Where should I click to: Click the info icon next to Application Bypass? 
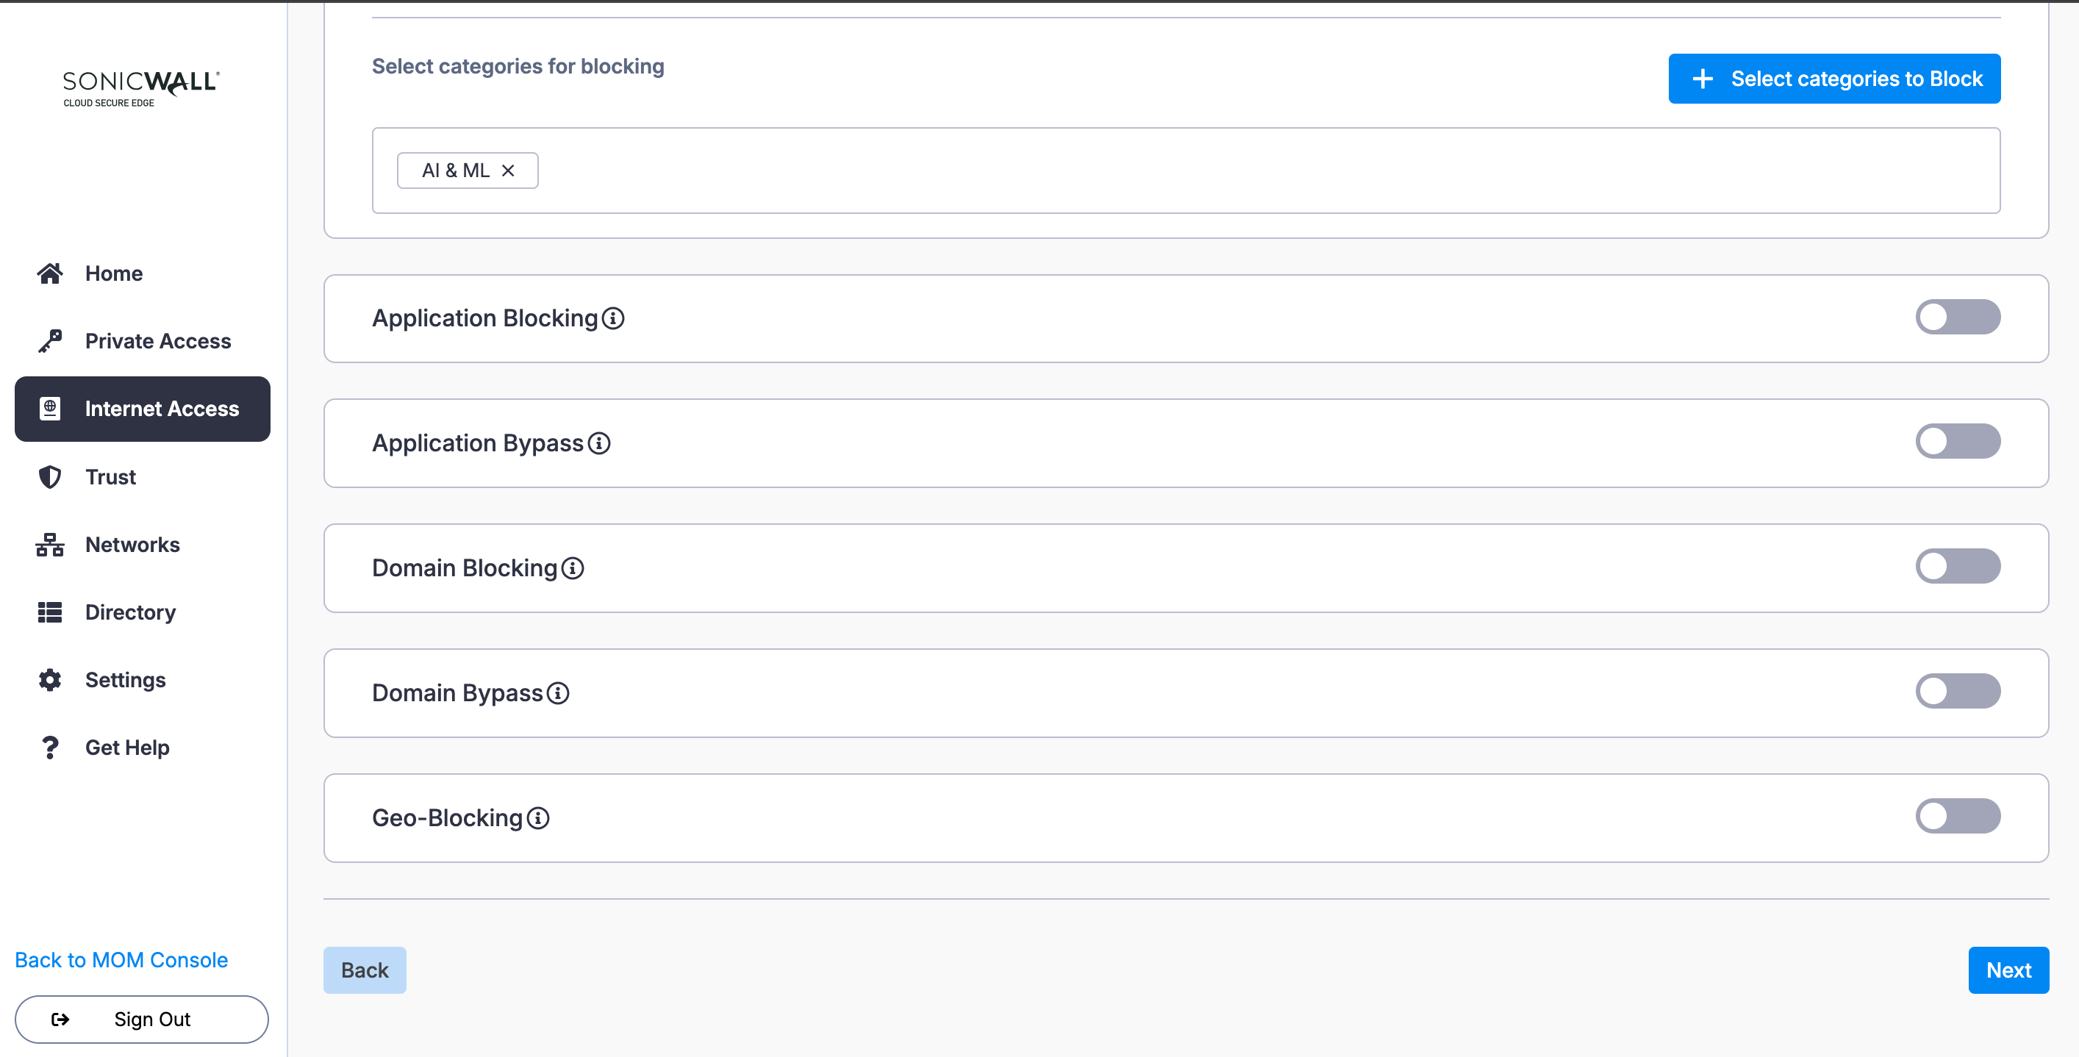[x=599, y=443]
